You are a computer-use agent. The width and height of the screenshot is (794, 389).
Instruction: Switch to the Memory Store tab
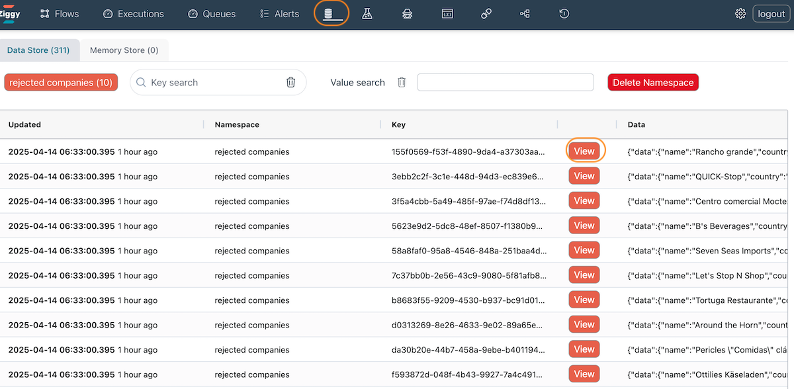pos(124,50)
